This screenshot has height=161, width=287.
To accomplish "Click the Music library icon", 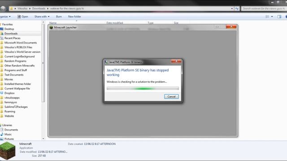I will point(2,134).
